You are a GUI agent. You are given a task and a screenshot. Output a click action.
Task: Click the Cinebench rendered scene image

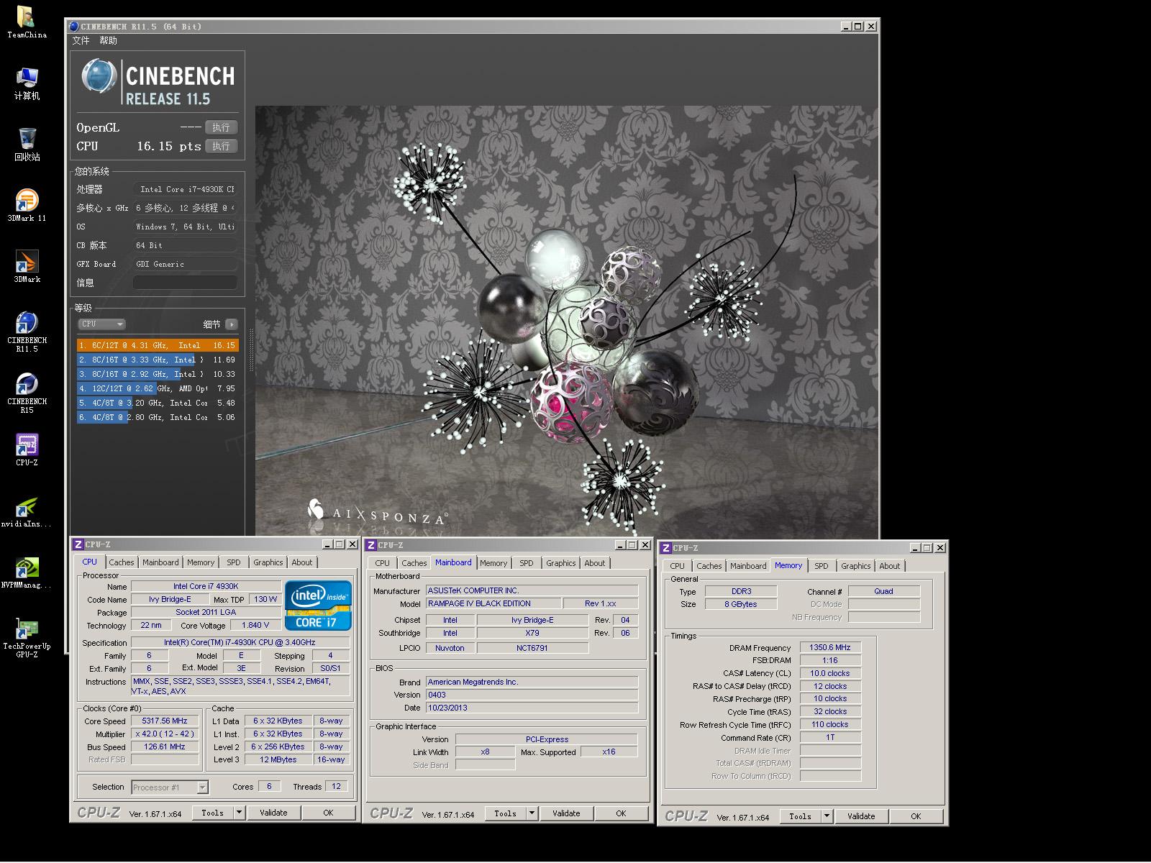pos(567,321)
